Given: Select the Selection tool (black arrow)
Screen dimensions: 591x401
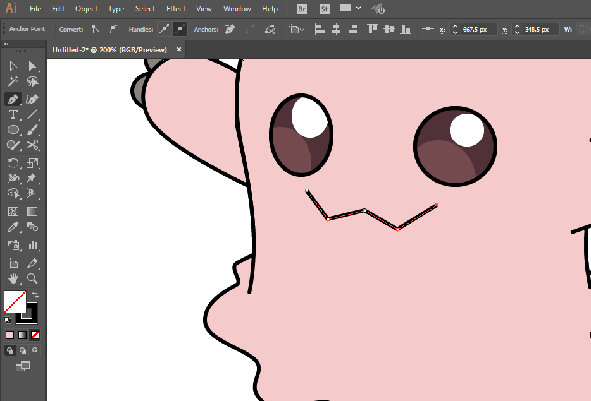Looking at the screenshot, I should point(13,66).
